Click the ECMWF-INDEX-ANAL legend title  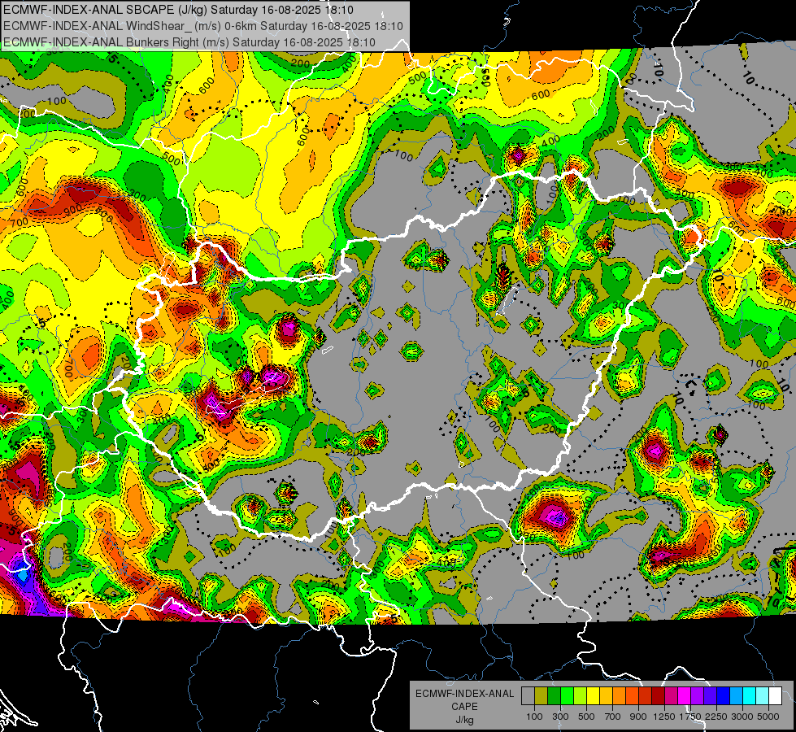pyautogui.click(x=464, y=694)
